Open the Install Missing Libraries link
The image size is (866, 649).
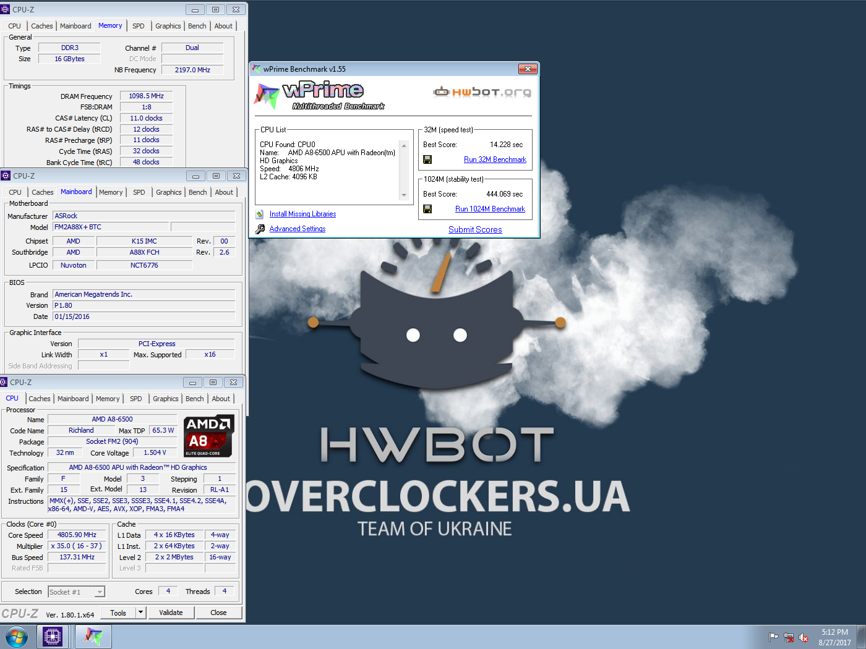click(302, 214)
